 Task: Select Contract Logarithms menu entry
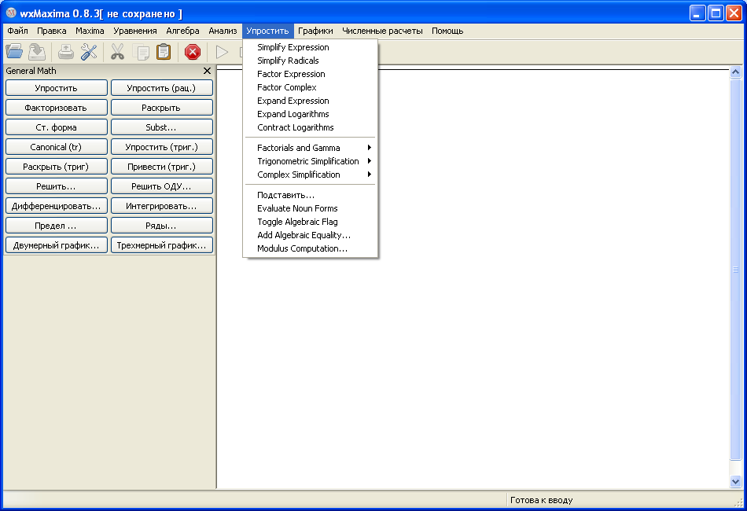(311, 127)
